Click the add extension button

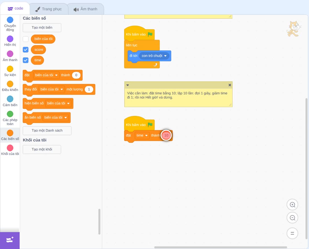10,240
